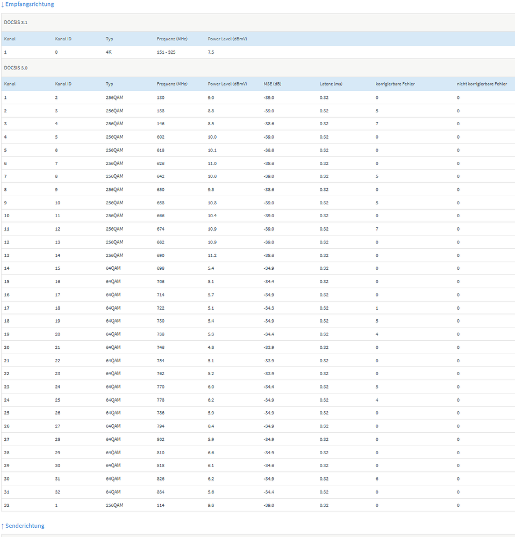
Task: Select frequency 730 cell
Action: [161, 321]
